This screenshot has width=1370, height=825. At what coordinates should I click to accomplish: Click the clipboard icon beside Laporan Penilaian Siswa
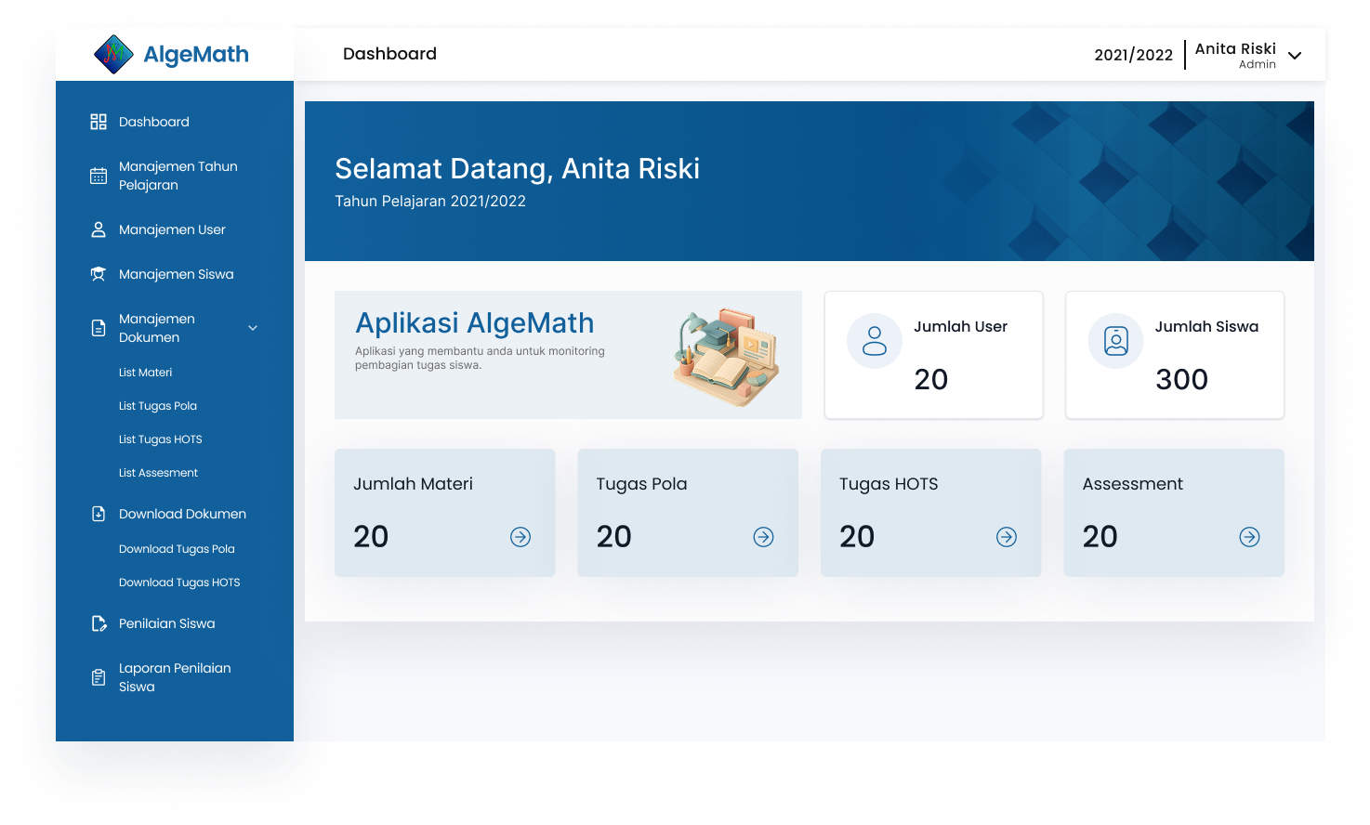[99, 677]
